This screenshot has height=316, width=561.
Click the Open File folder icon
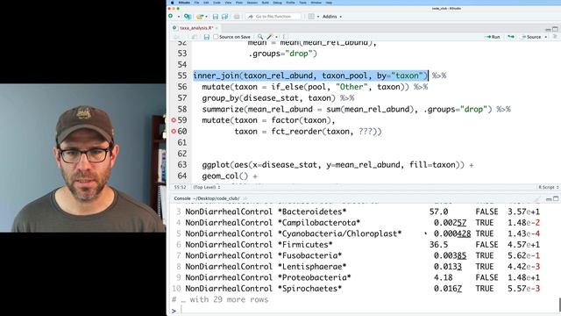click(200, 17)
